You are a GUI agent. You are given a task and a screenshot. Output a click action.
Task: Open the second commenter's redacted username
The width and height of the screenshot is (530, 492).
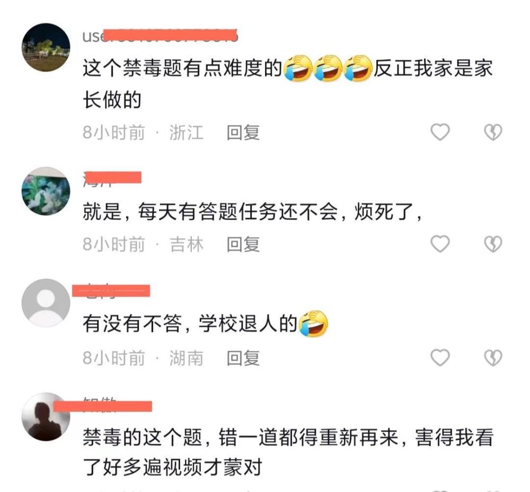pos(112,178)
